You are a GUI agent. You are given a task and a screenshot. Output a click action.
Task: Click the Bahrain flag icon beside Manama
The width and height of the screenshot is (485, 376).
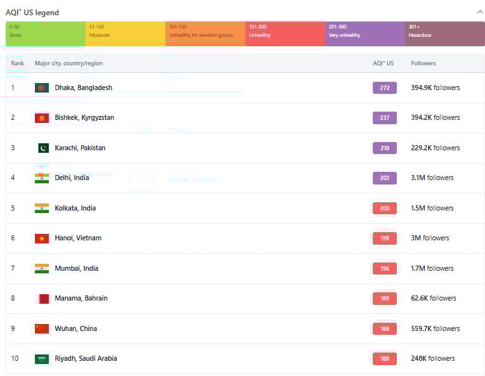click(x=42, y=299)
